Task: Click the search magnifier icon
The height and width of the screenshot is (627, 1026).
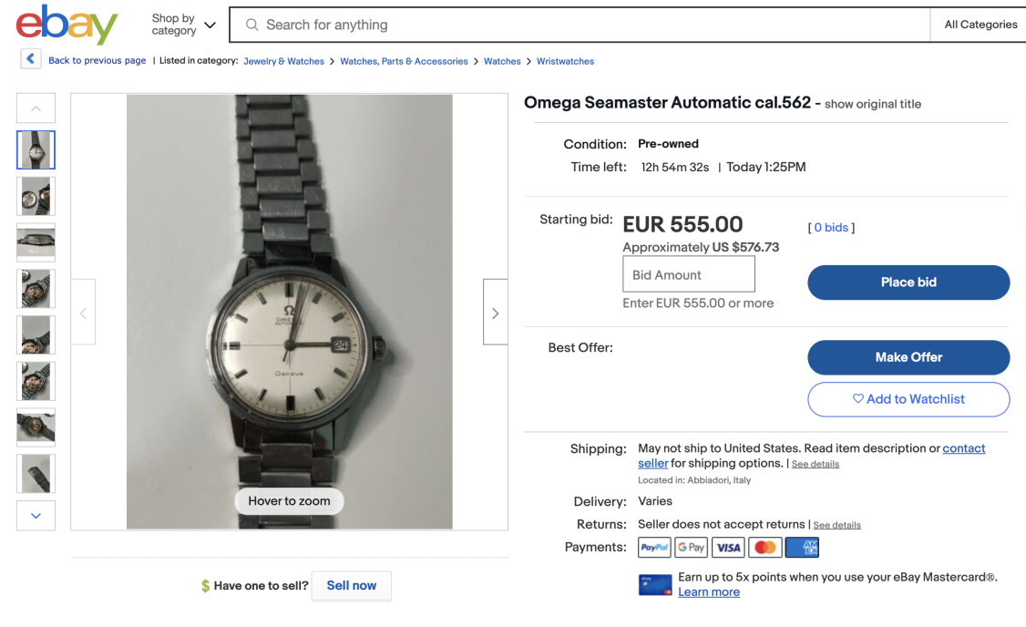Action: (252, 26)
